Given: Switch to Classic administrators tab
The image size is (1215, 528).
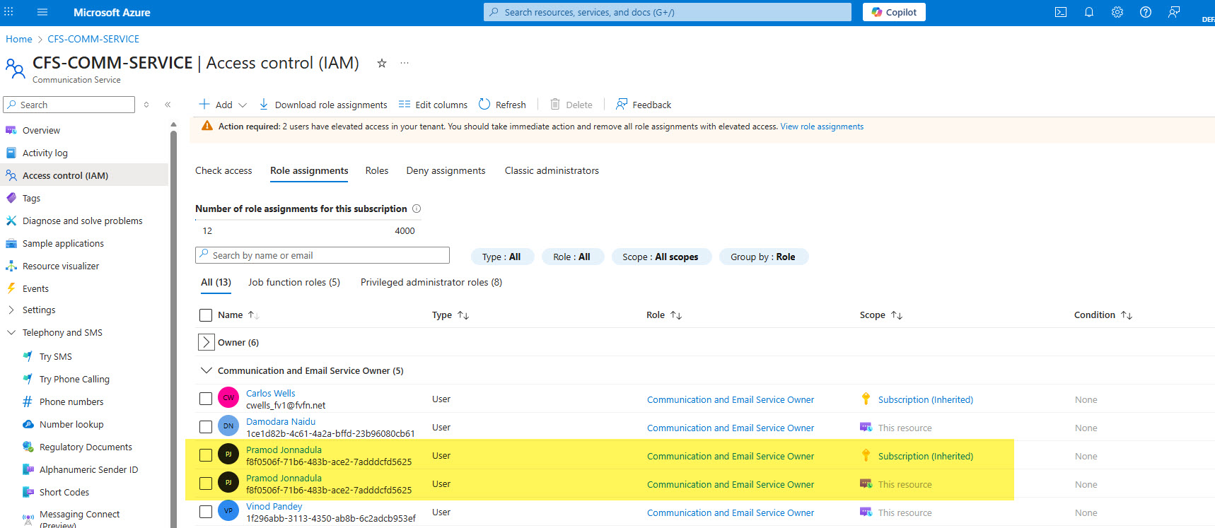Looking at the screenshot, I should point(552,170).
